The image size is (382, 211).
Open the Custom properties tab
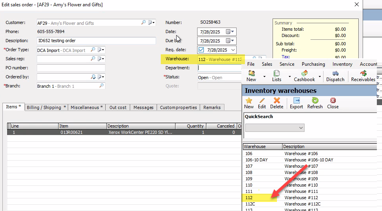pyautogui.click(x=178, y=107)
